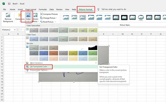Click Set Transparent Color
This screenshot has width=166, height=102.
[62, 67]
